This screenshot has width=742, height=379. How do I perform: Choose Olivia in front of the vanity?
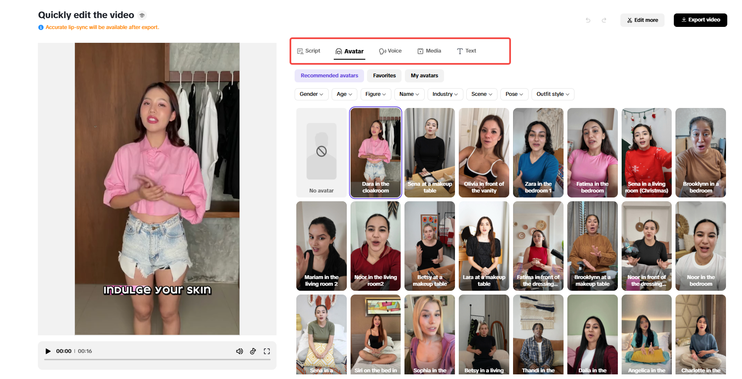click(x=484, y=153)
